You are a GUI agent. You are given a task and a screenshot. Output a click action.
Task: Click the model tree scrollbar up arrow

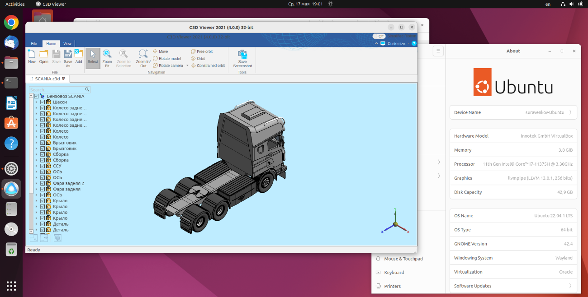click(31, 96)
